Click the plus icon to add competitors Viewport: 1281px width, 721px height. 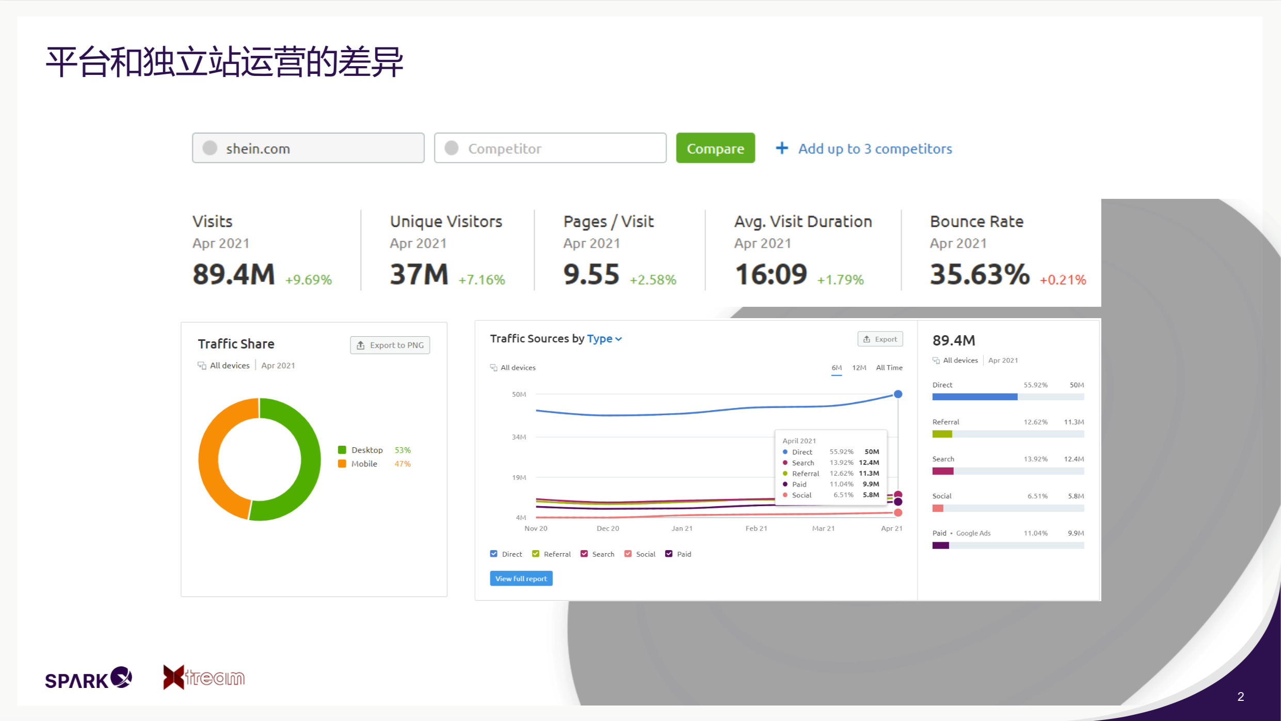pyautogui.click(x=782, y=148)
